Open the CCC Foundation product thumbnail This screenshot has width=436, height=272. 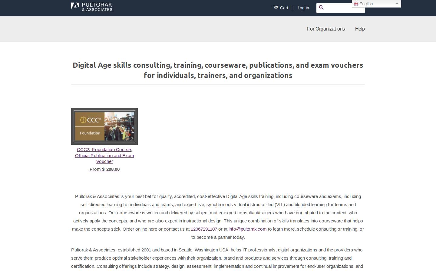[104, 126]
